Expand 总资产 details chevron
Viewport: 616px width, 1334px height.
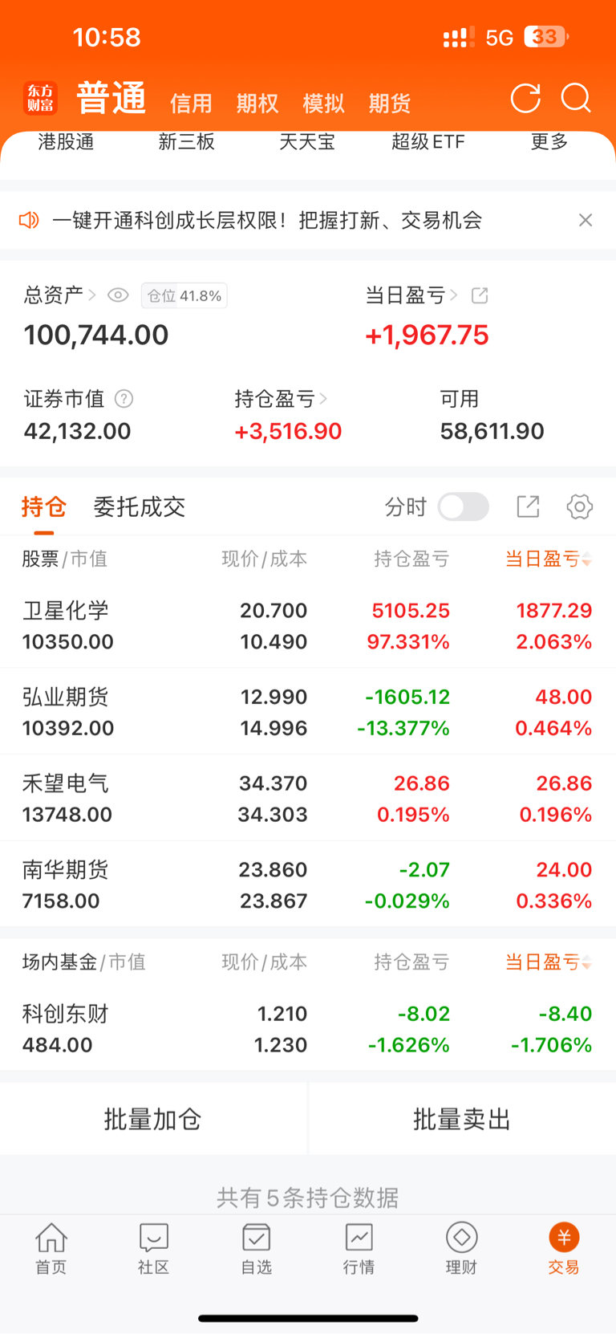(x=92, y=295)
